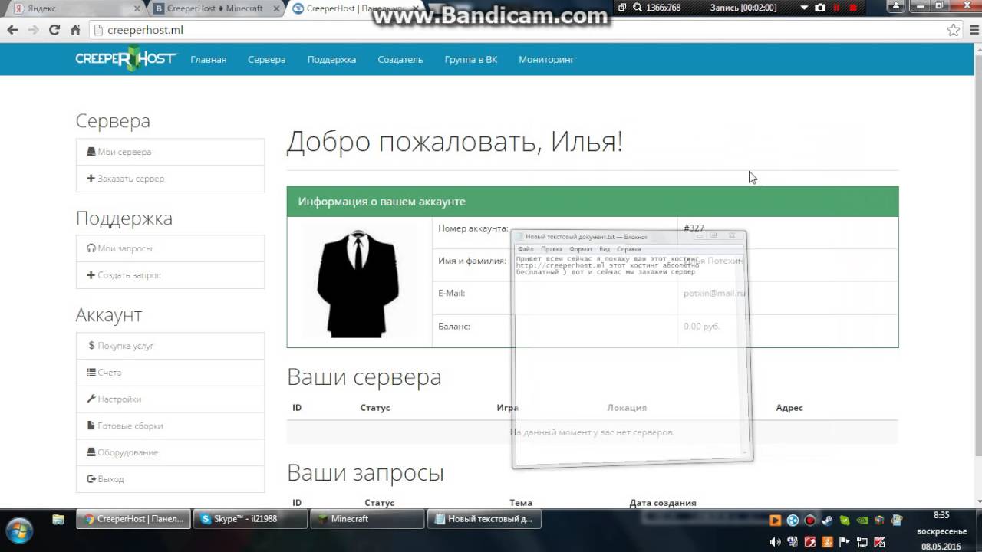Click the account number #327
Viewport: 982px width, 552px height.
[x=694, y=228]
